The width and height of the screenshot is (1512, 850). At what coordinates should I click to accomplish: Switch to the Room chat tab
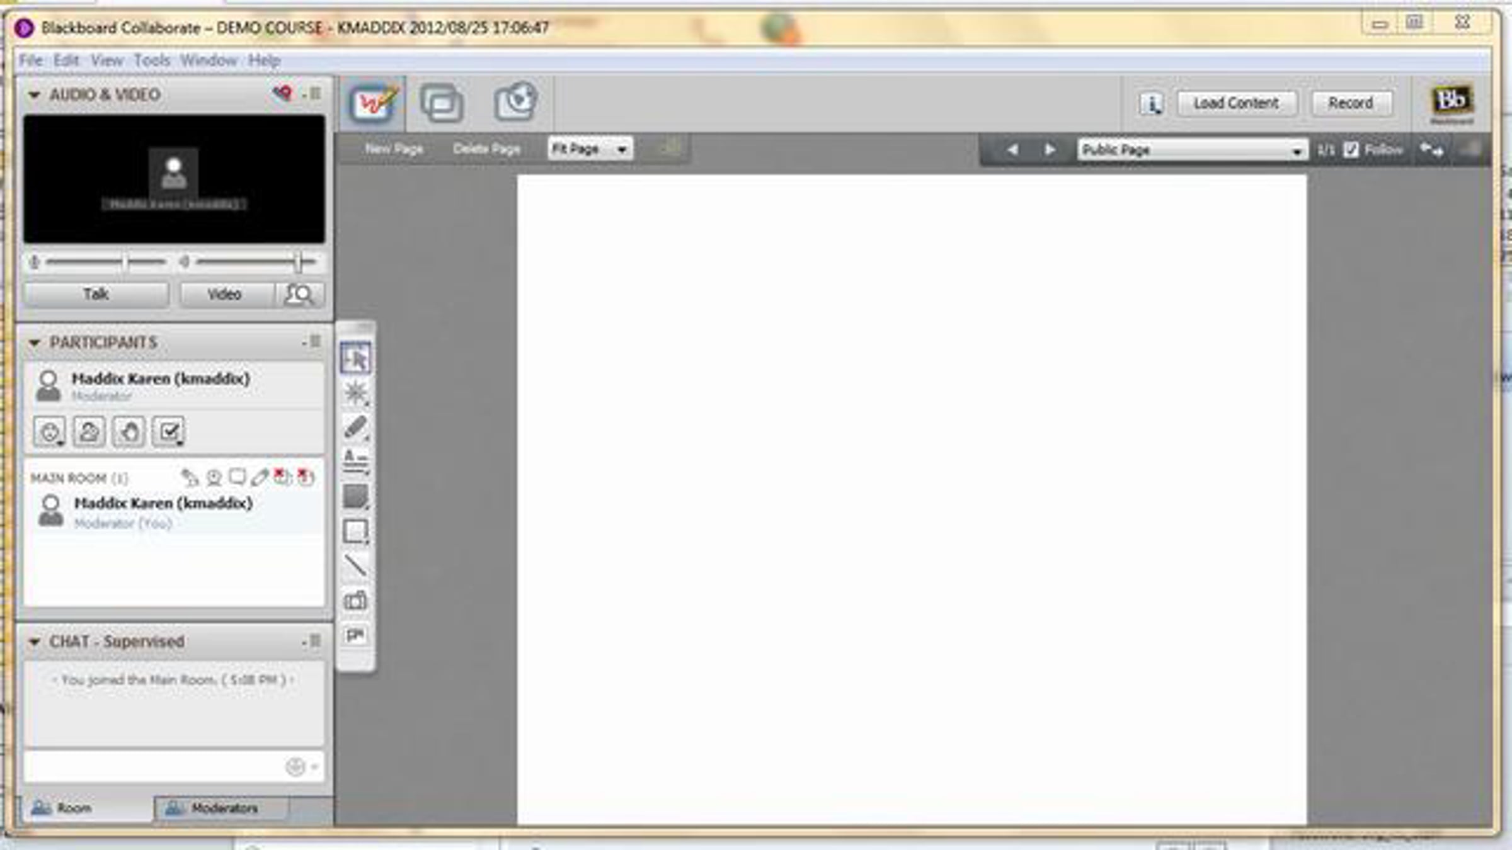tap(88, 808)
